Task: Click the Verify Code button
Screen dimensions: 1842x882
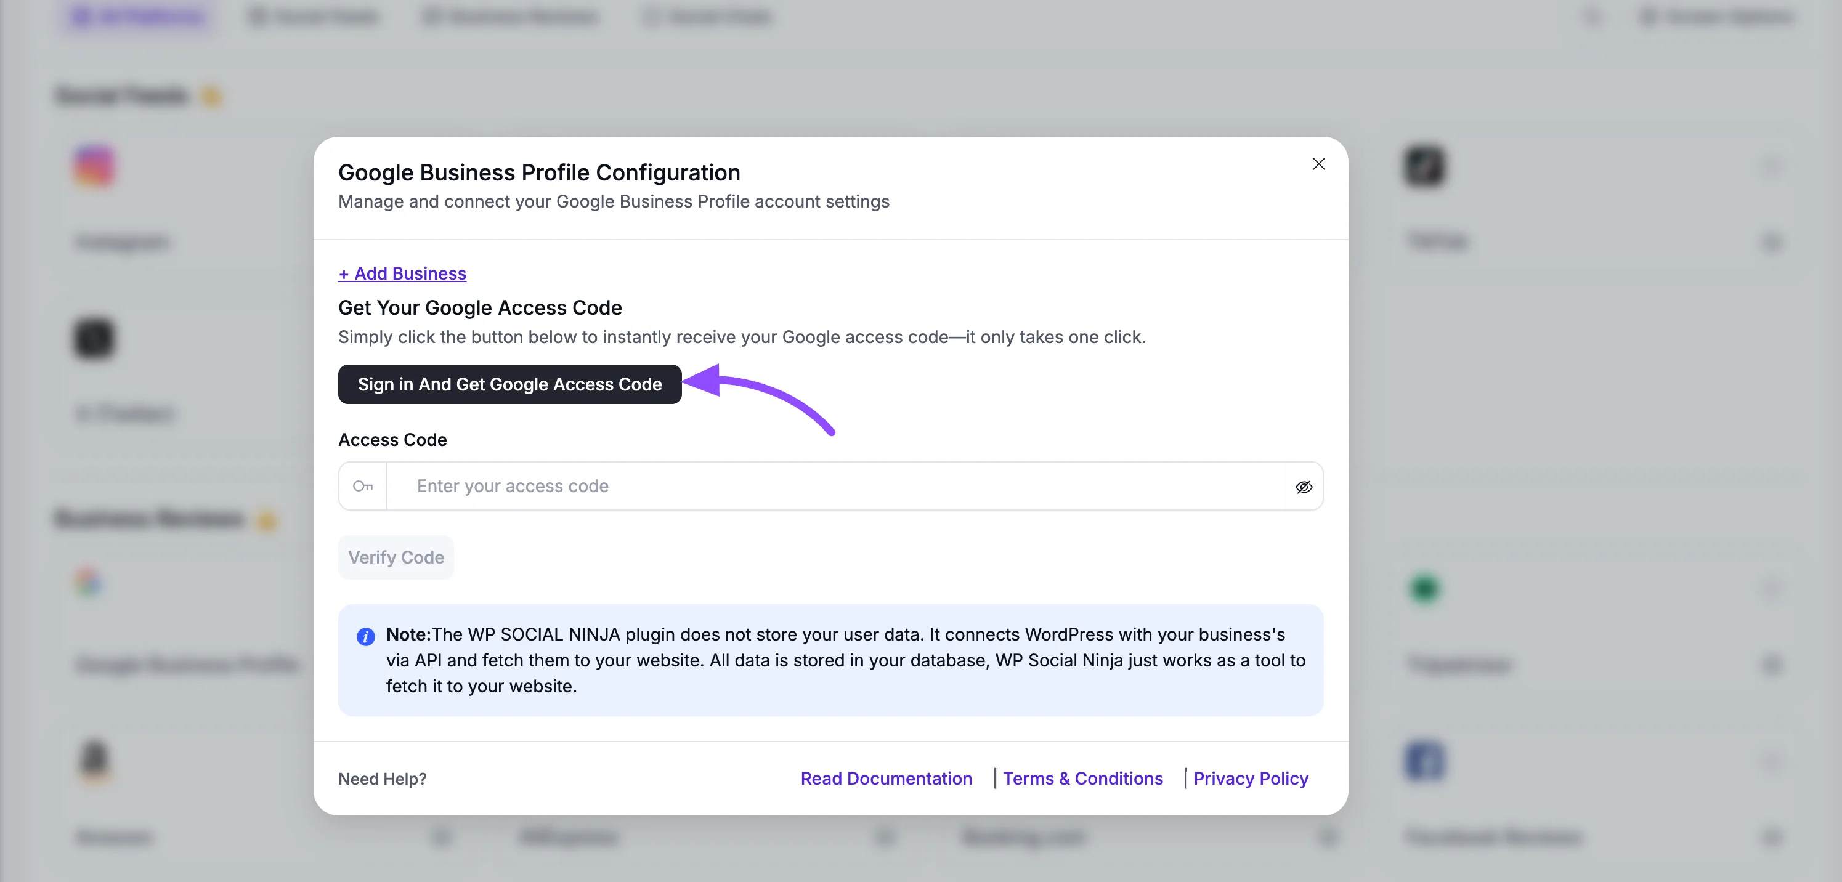Action: (396, 557)
